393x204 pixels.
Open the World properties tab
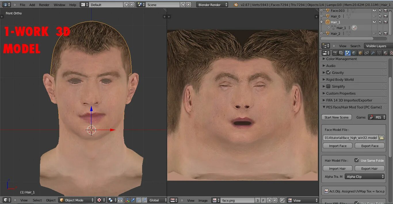coord(354,53)
